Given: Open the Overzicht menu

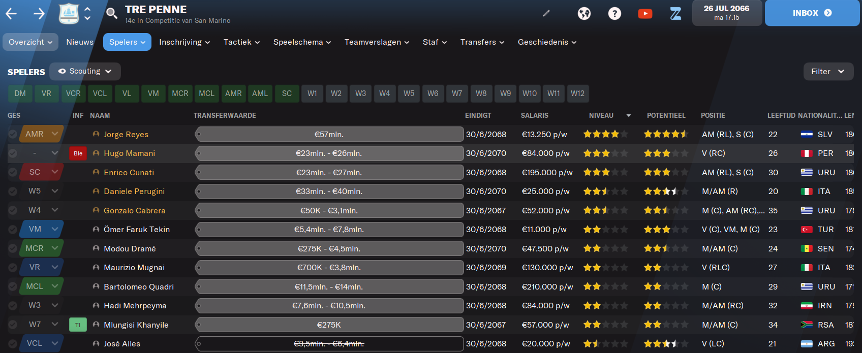Looking at the screenshot, I should tap(30, 42).
